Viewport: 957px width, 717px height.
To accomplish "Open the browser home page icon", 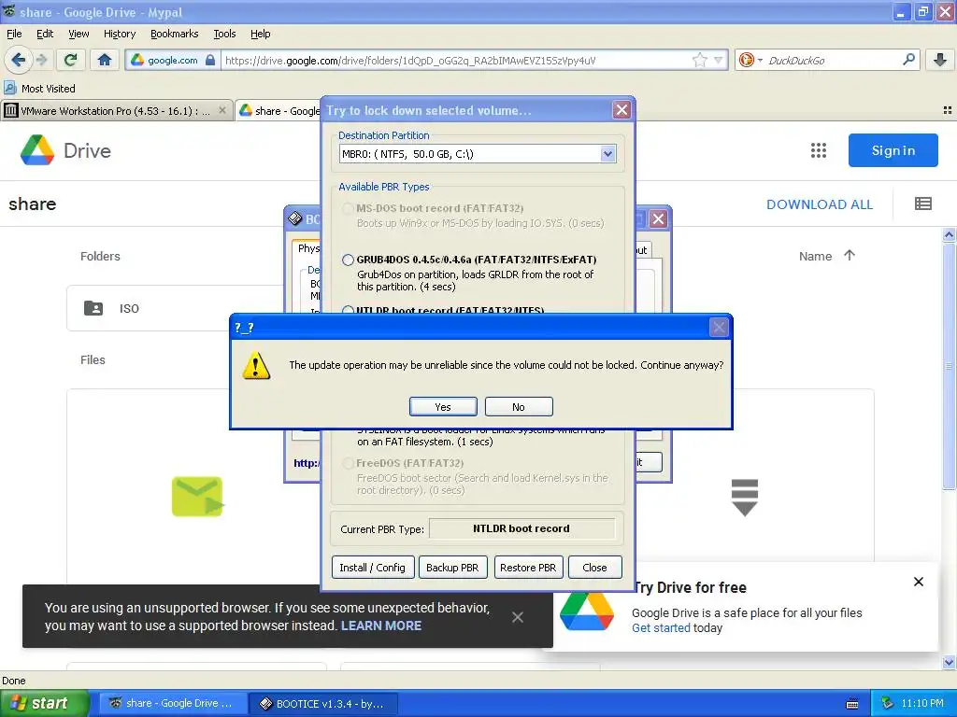I will click(x=105, y=60).
